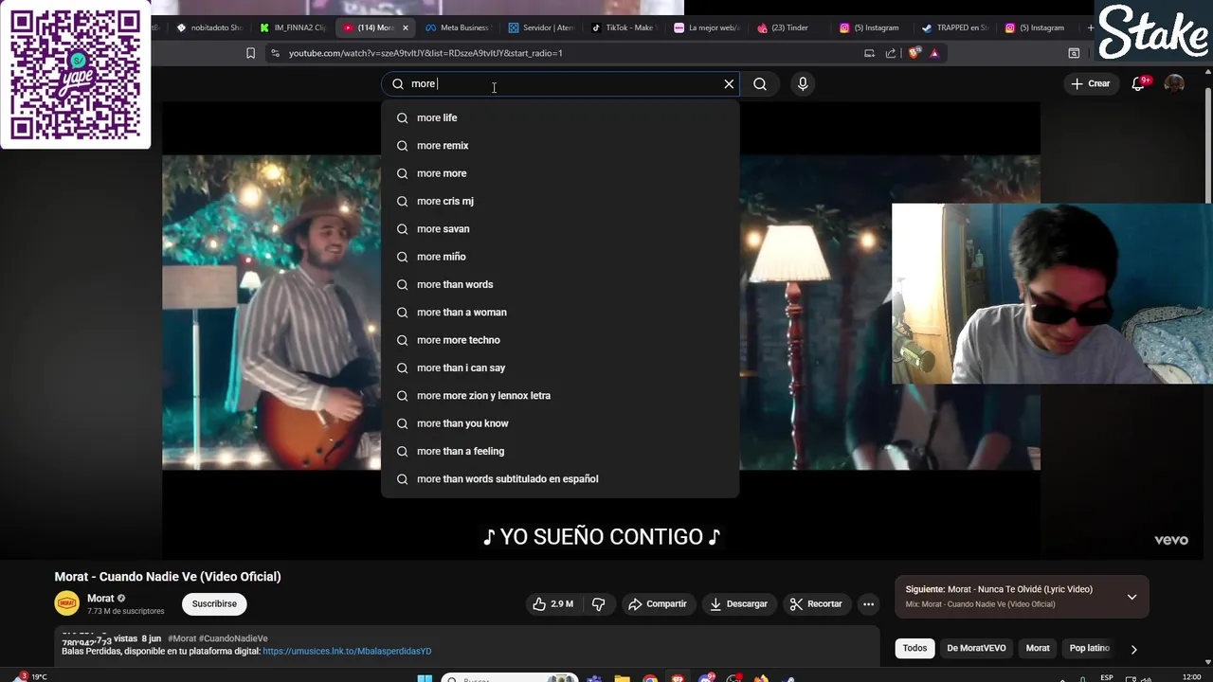
Task: Open account avatar menu
Action: [x=1174, y=84]
